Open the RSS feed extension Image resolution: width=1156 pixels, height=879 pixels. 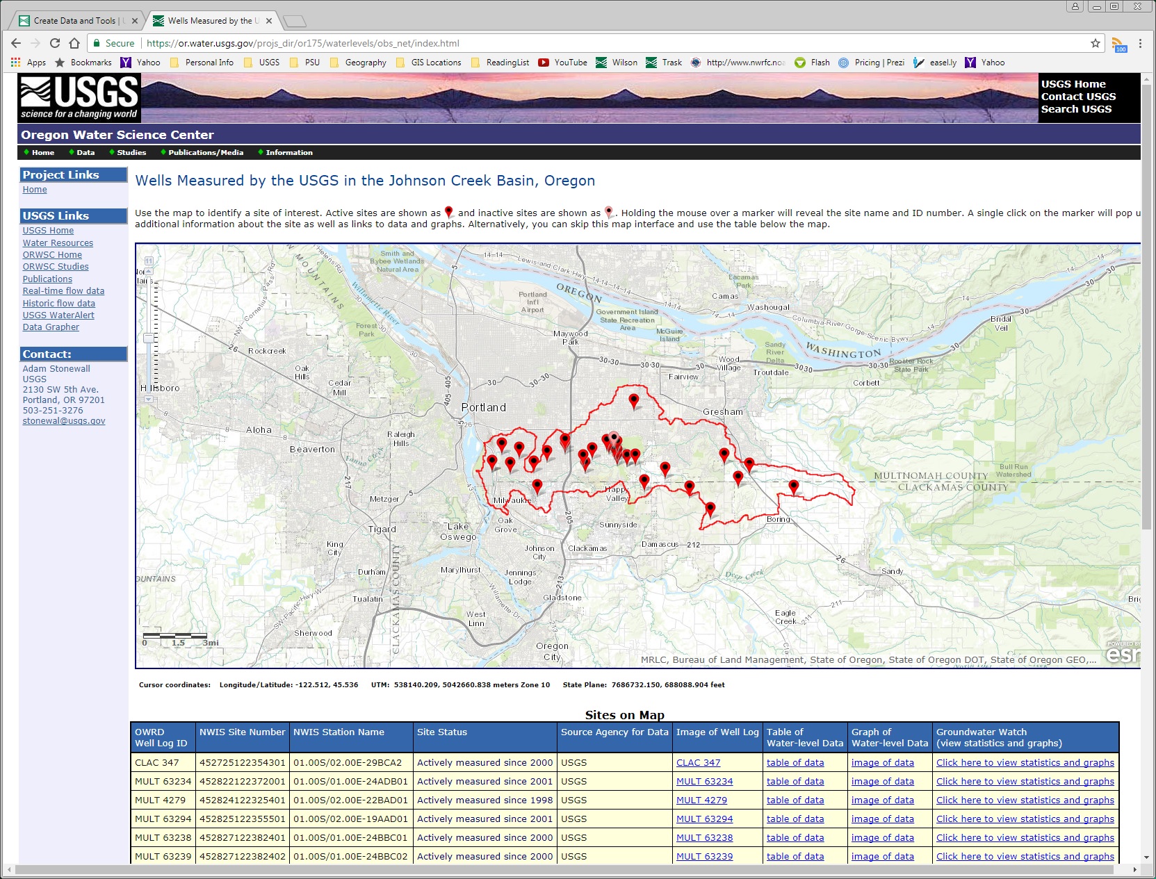coord(1119,44)
